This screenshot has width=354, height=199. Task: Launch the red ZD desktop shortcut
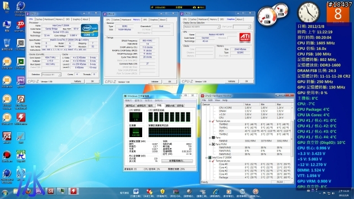click(20, 25)
